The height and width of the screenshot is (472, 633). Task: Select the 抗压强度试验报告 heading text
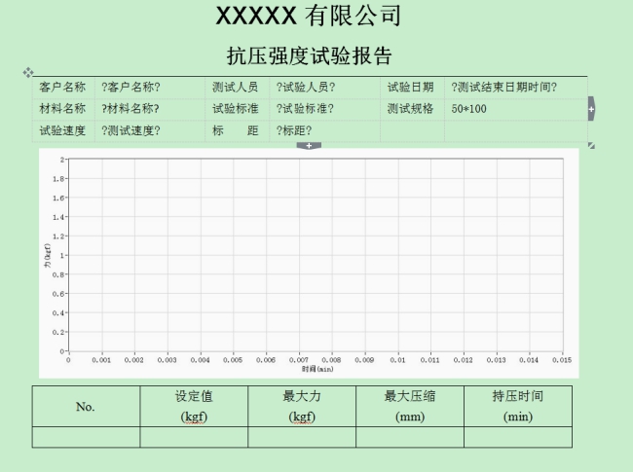coord(309,54)
